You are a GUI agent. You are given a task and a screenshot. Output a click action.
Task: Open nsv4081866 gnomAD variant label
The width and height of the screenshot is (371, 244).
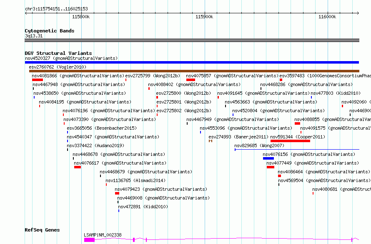78,76
